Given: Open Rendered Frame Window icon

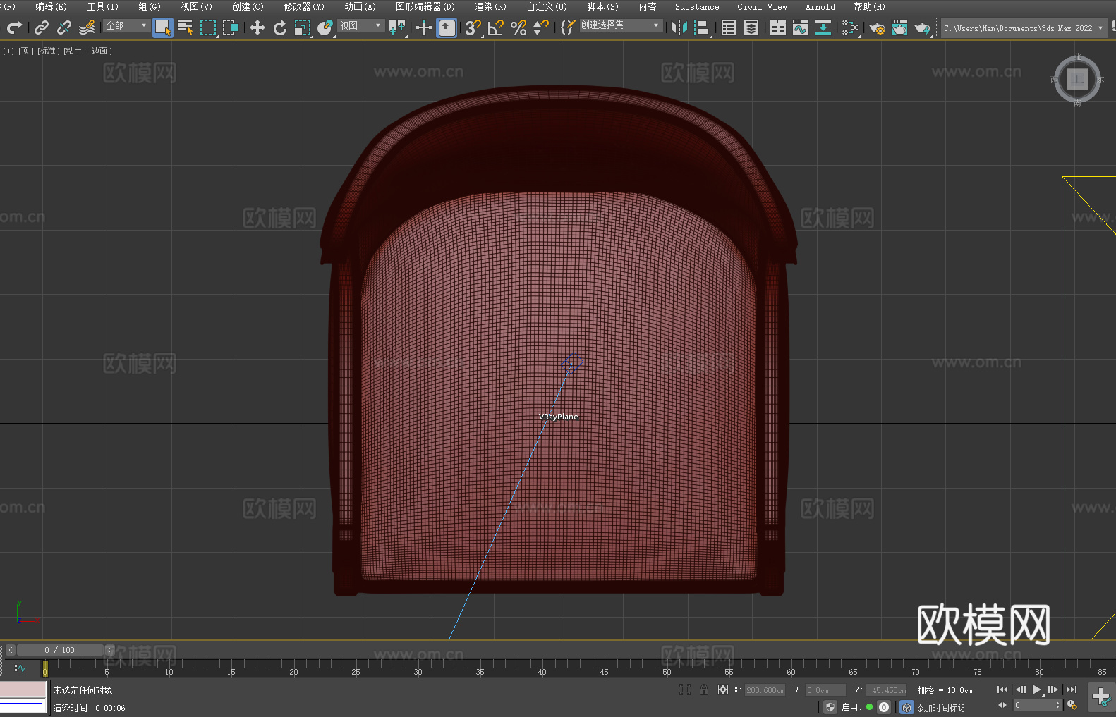Looking at the screenshot, I should (x=899, y=27).
